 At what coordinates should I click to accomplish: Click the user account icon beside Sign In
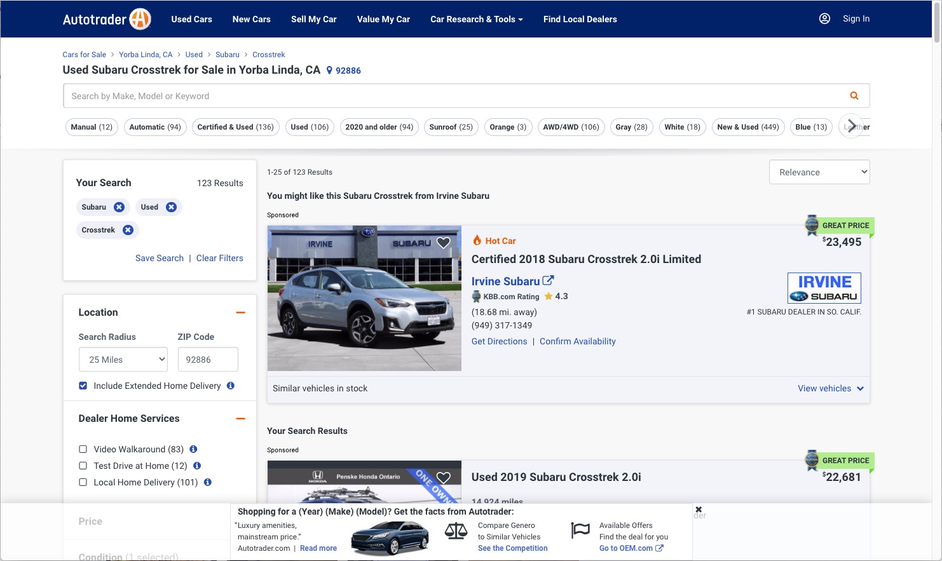pos(824,19)
